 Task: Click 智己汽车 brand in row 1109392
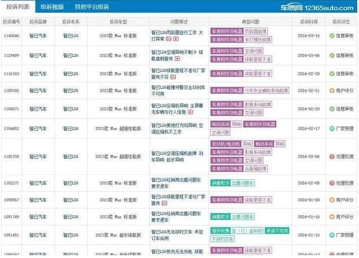coord(38,90)
